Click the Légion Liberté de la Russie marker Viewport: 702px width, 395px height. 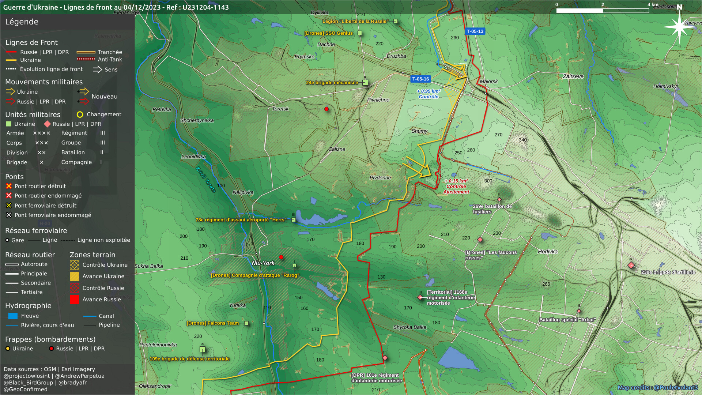point(396,22)
